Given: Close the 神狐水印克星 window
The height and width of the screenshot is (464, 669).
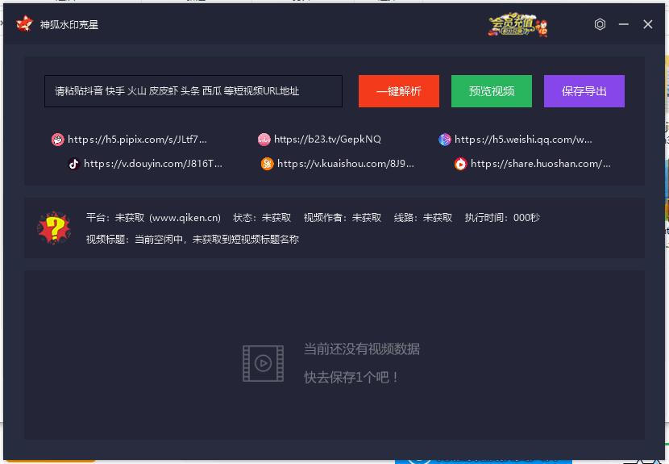Looking at the screenshot, I should tap(648, 24).
